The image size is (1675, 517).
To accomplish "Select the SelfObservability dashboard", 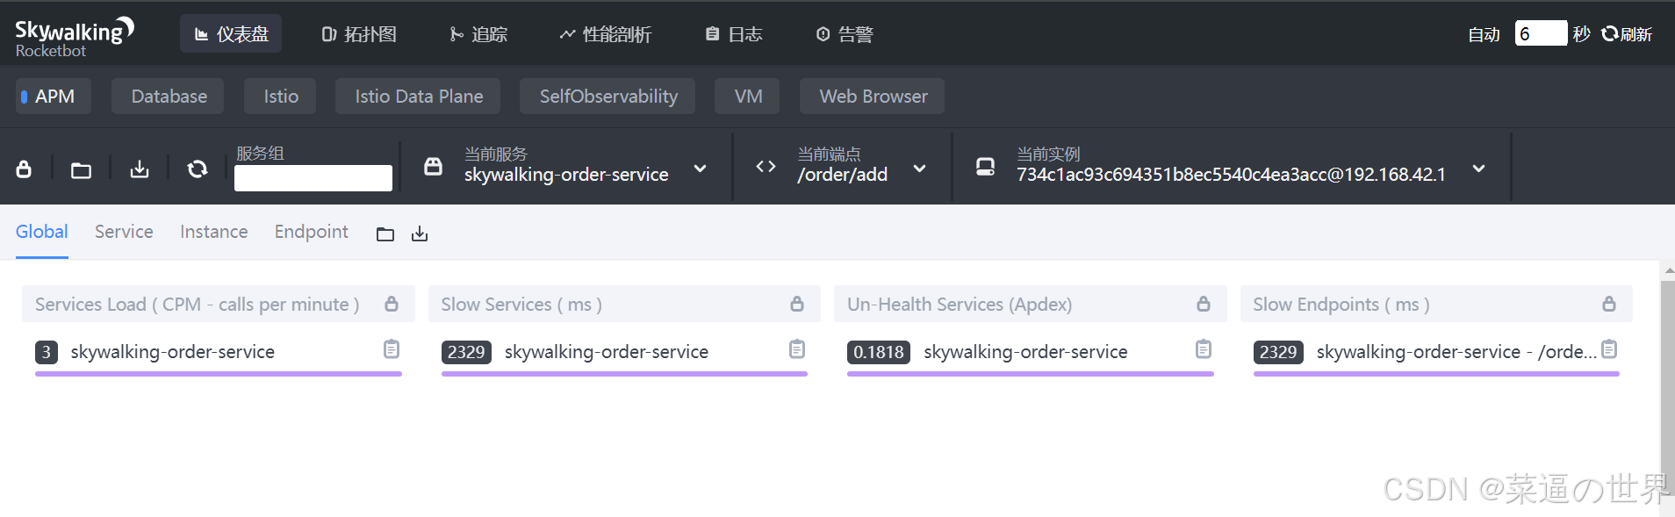I will (x=608, y=97).
